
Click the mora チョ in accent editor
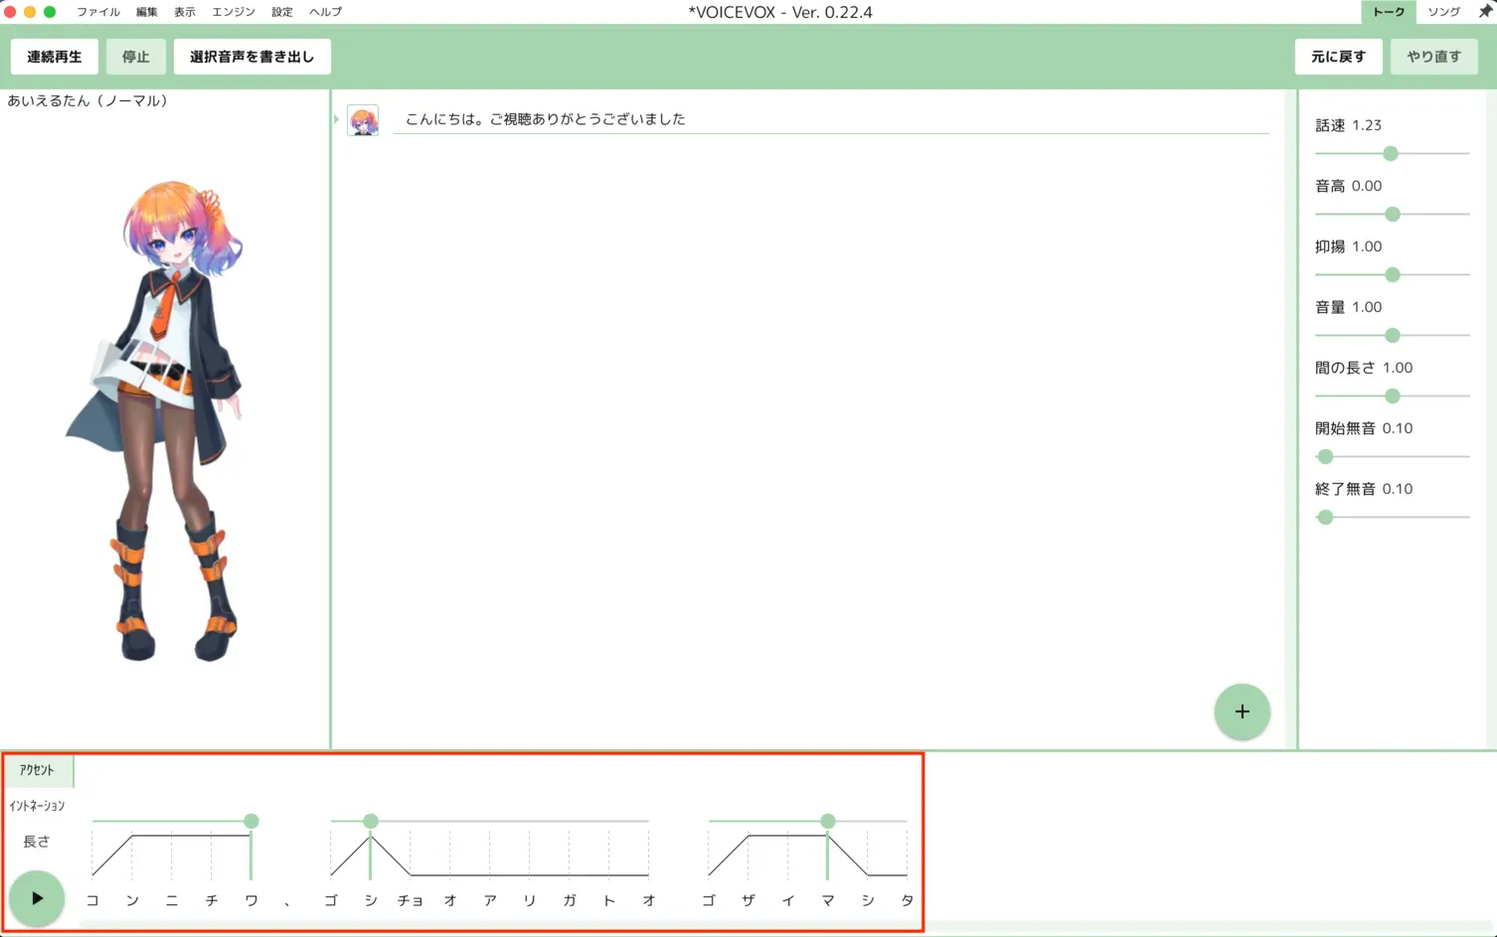pos(411,900)
